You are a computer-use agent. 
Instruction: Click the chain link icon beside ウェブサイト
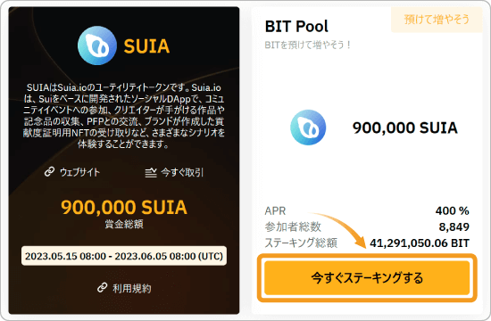(x=49, y=172)
